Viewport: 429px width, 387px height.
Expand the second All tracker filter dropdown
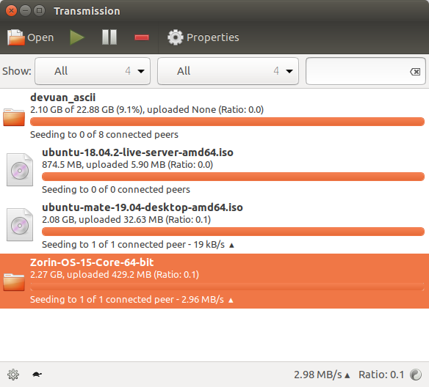tap(228, 71)
